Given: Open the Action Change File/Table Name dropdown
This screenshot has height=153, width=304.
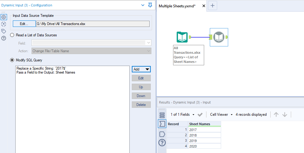Looking at the screenshot, I should (x=91, y=51).
